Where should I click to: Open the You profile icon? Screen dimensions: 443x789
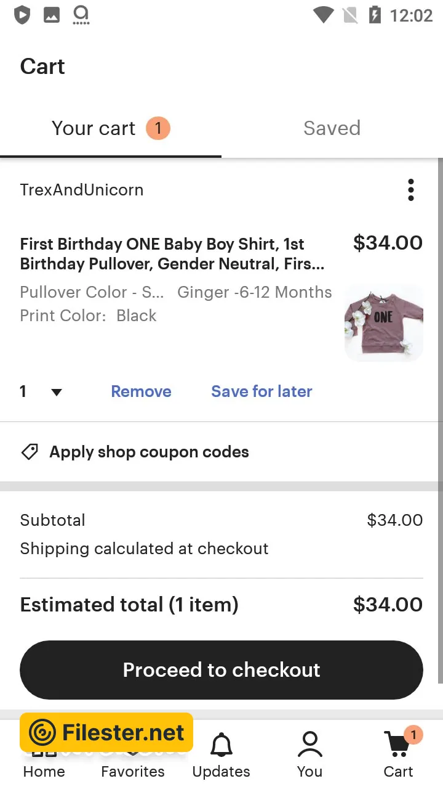coord(309,745)
